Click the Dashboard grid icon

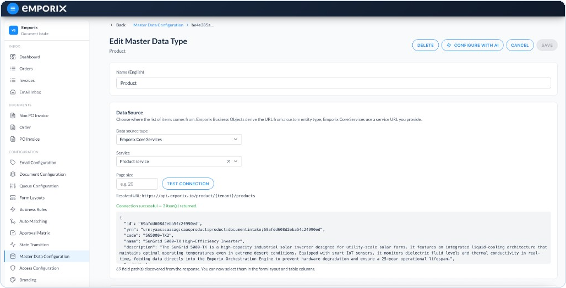click(13, 57)
